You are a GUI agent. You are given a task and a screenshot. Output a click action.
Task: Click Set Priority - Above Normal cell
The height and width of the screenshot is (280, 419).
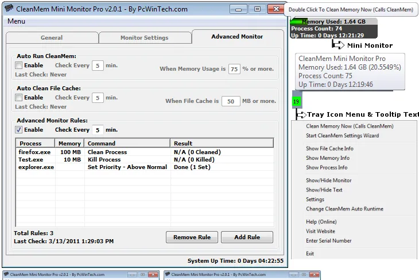pyautogui.click(x=127, y=167)
